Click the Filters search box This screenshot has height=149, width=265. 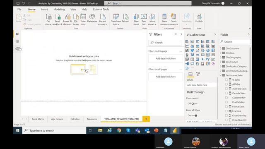coord(165,43)
